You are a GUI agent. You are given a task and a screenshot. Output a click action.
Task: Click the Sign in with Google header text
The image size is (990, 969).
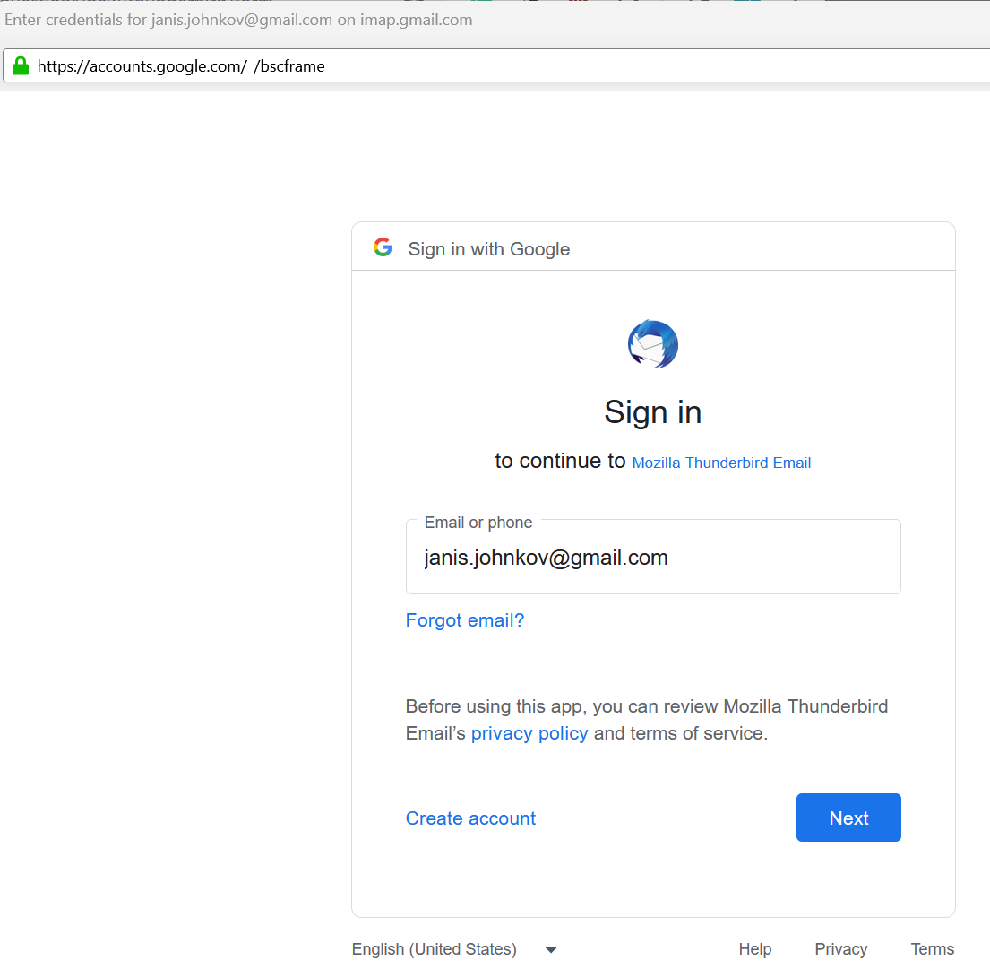coord(488,249)
